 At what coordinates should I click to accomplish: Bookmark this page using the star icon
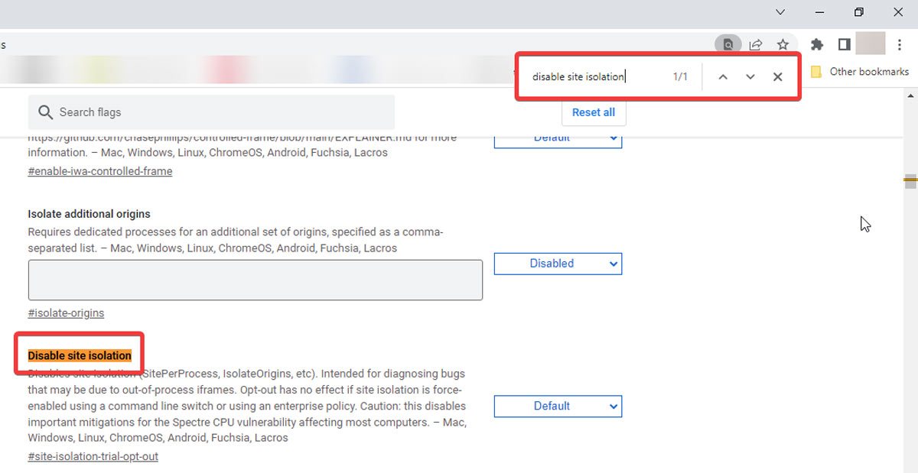(783, 44)
